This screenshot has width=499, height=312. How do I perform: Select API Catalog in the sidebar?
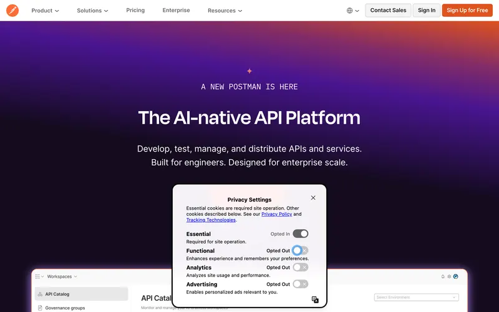coord(82,294)
